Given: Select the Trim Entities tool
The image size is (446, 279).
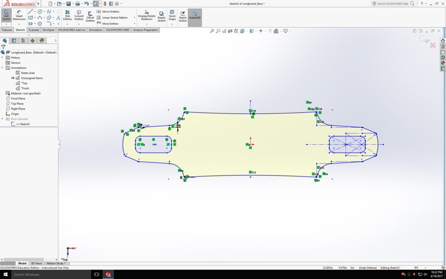Looking at the screenshot, I should click(x=68, y=16).
